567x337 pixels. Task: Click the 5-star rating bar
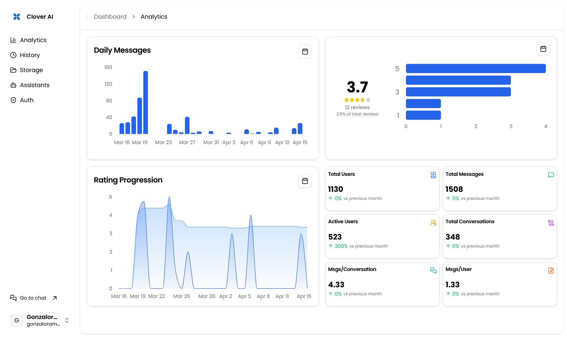click(476, 68)
